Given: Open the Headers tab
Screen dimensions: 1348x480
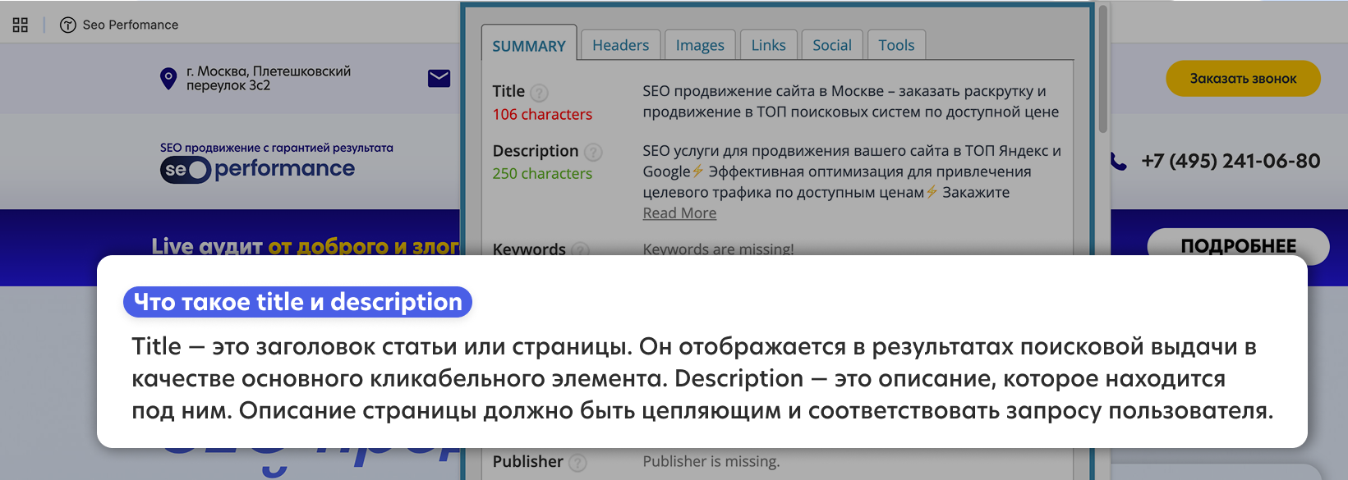Looking at the screenshot, I should click(620, 45).
